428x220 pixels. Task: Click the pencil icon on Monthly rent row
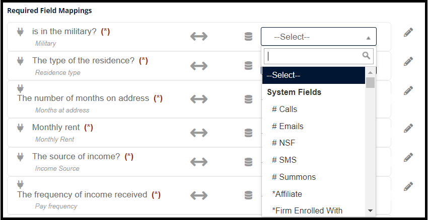408,128
